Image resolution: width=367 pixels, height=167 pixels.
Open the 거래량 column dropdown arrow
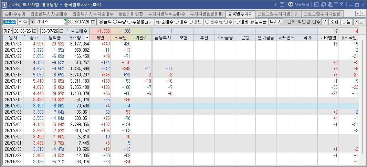pyautogui.click(x=87, y=38)
